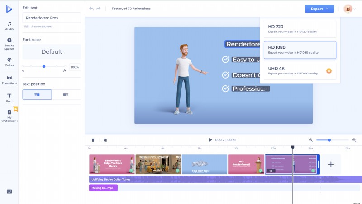
Task: Select the Renderforest Helps You Save Money scene
Action: [112, 164]
